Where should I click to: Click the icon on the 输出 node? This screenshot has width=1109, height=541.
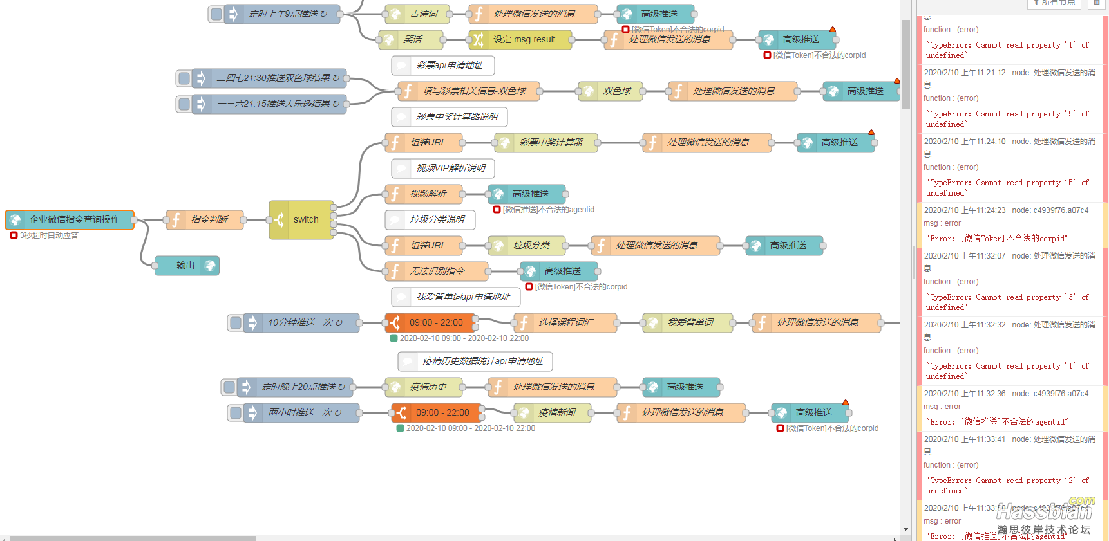point(209,265)
